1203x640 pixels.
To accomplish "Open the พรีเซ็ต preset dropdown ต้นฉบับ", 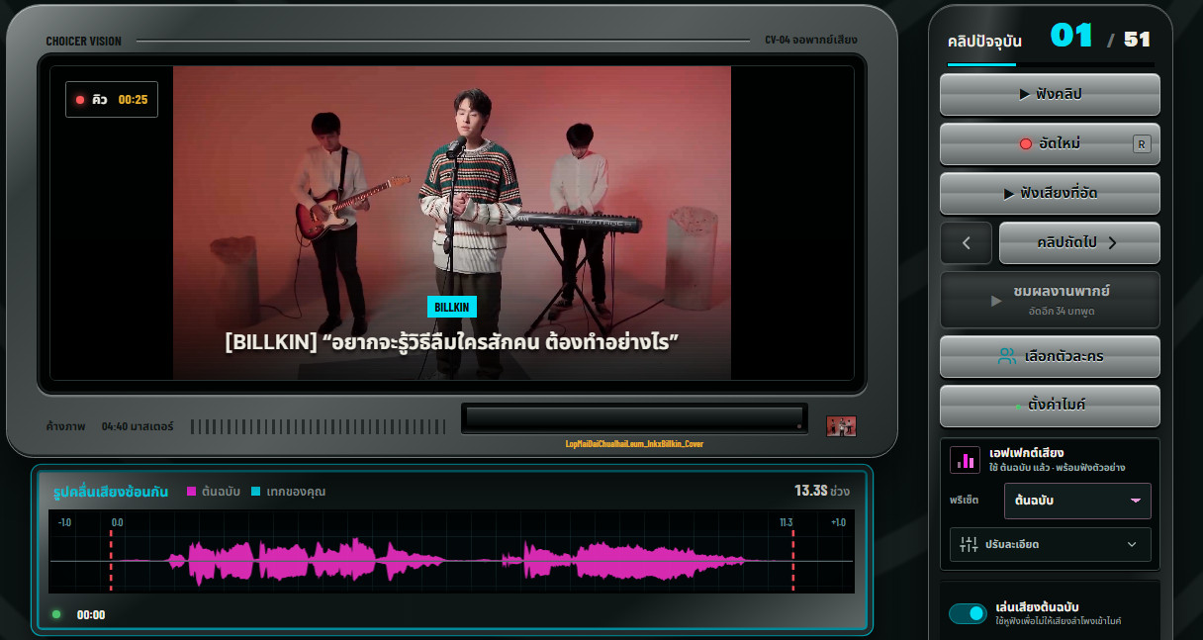I will coord(1077,501).
